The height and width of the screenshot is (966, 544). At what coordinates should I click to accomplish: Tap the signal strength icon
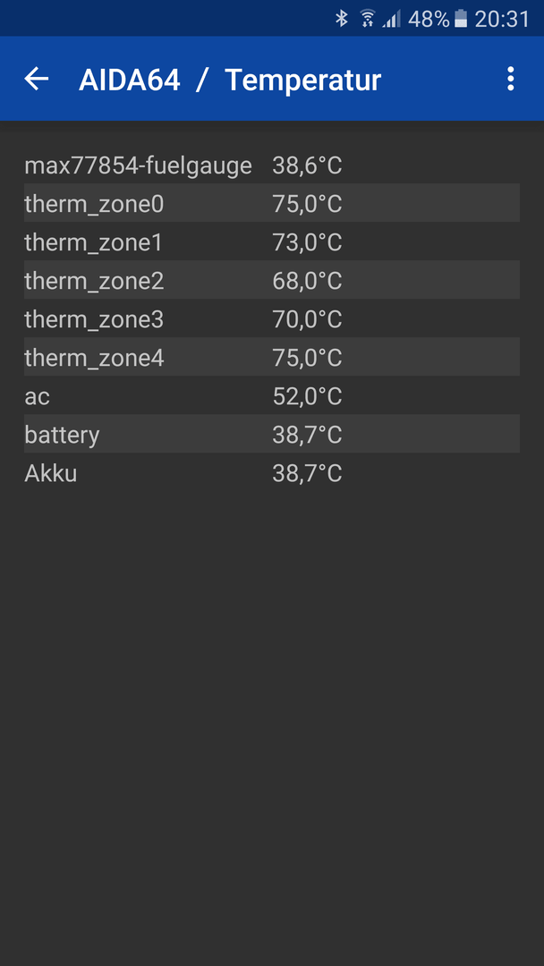coord(391,19)
